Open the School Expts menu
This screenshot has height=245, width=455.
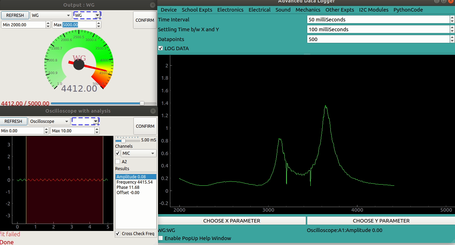click(x=197, y=10)
